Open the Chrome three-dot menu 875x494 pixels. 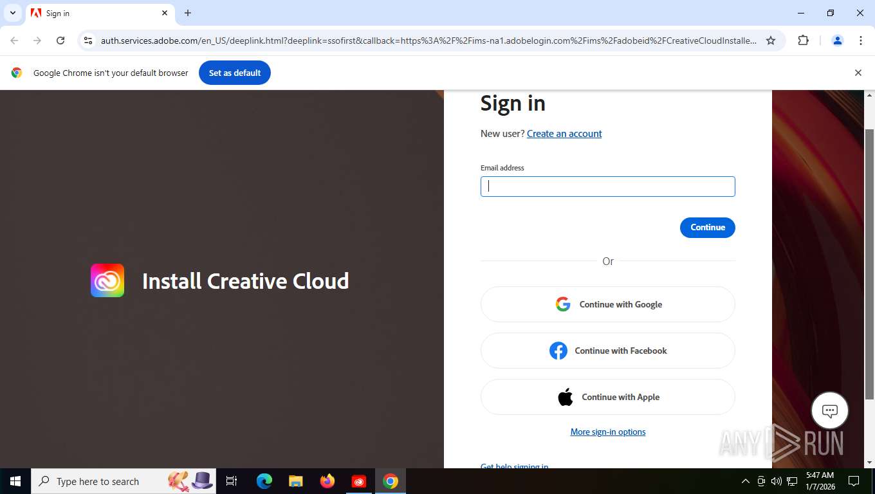click(x=861, y=41)
